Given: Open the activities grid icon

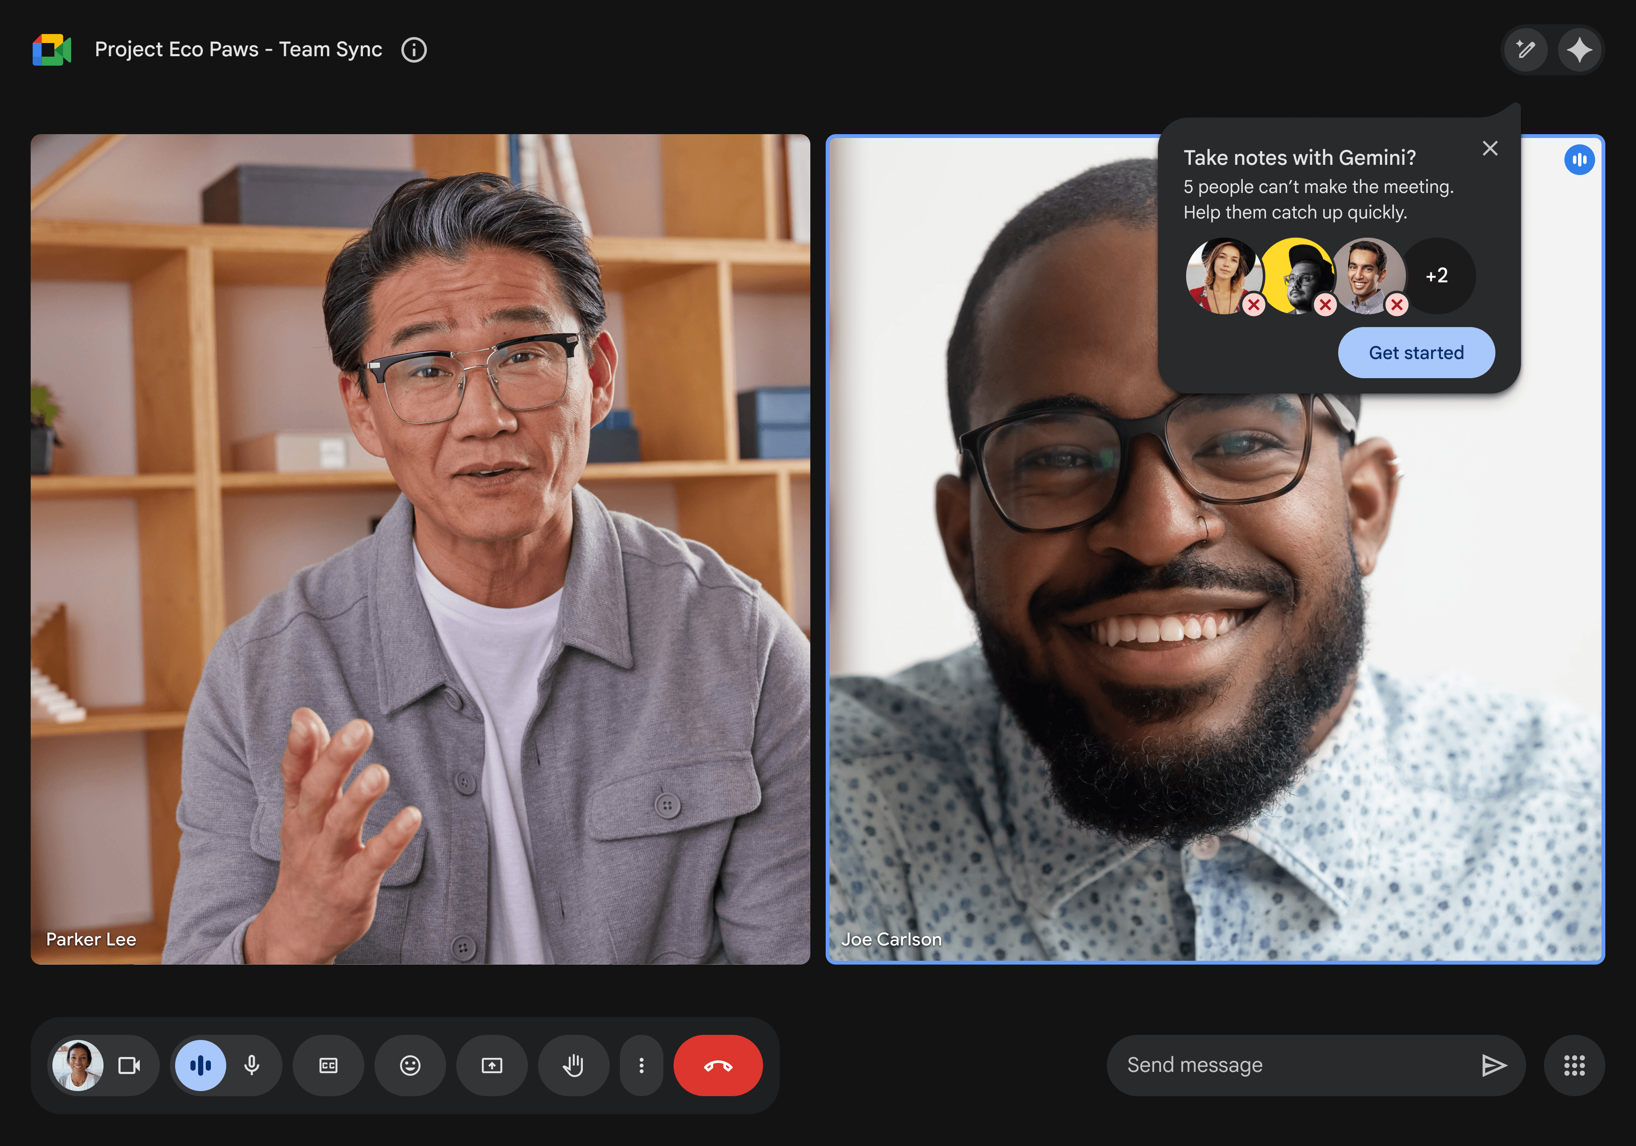Looking at the screenshot, I should (x=1574, y=1066).
